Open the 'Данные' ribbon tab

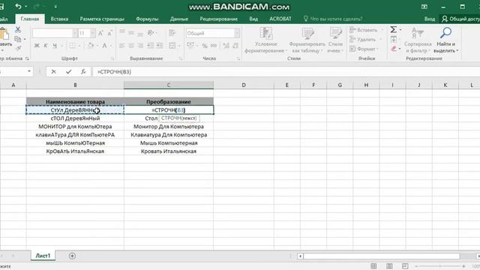[x=178, y=19]
